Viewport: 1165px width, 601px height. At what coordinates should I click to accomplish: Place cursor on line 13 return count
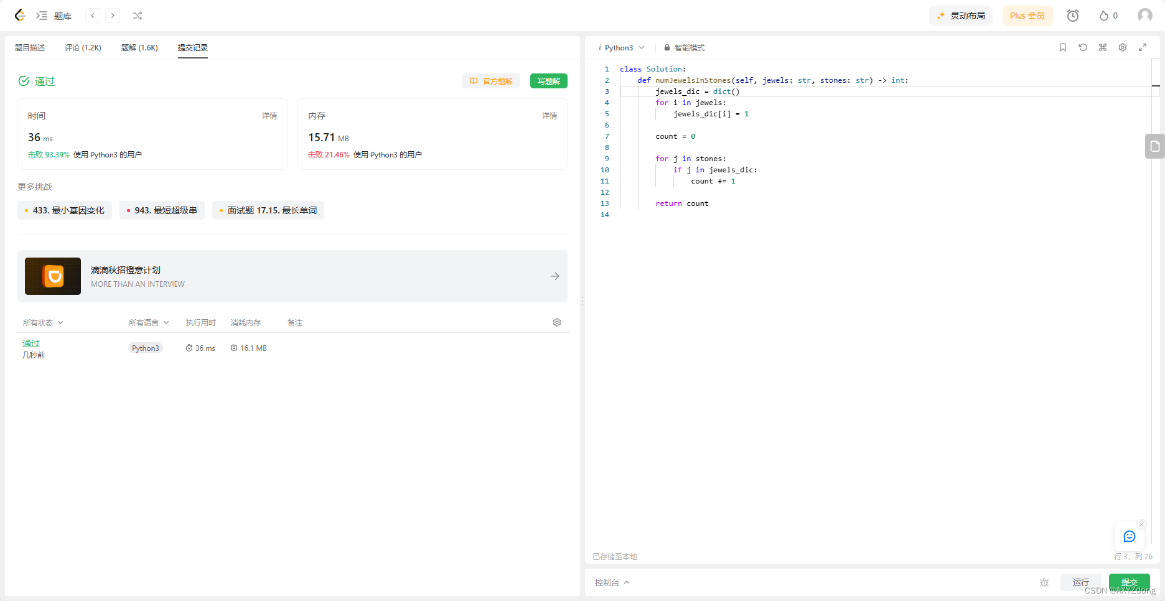(x=681, y=203)
